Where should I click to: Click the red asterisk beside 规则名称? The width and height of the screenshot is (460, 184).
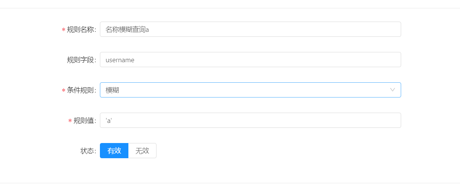coord(63,30)
